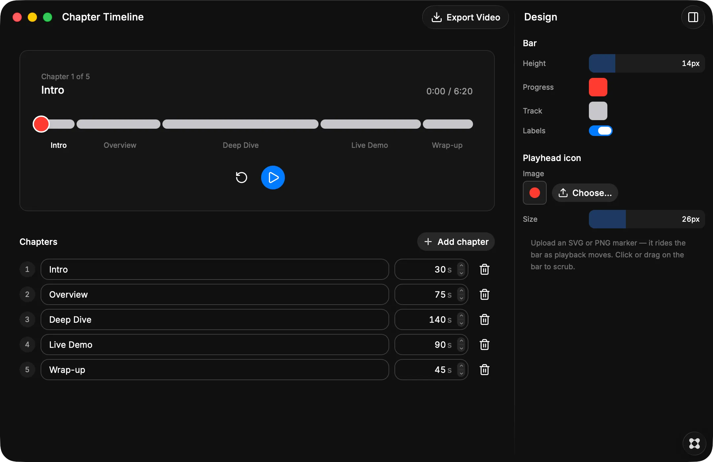Toggle the Design sidebar panel icon

(x=693, y=17)
